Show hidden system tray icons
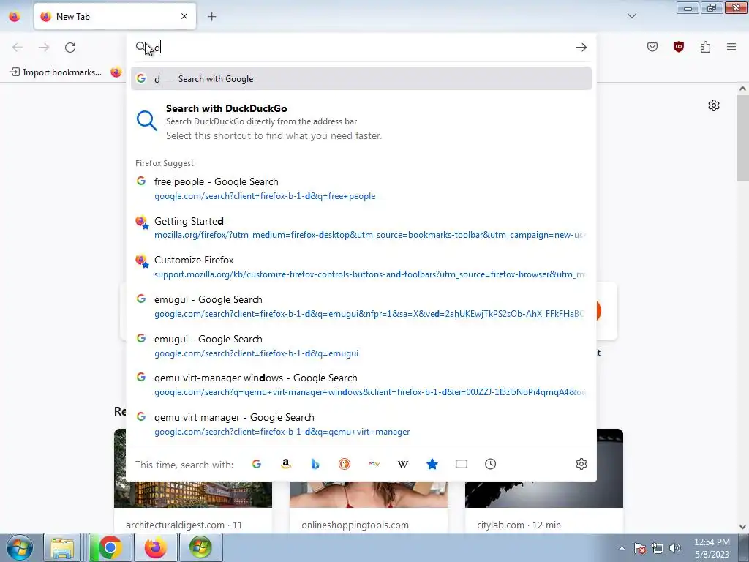The image size is (749, 562). click(622, 548)
